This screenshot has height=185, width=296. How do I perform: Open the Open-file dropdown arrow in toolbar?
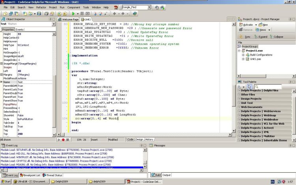(35, 14)
